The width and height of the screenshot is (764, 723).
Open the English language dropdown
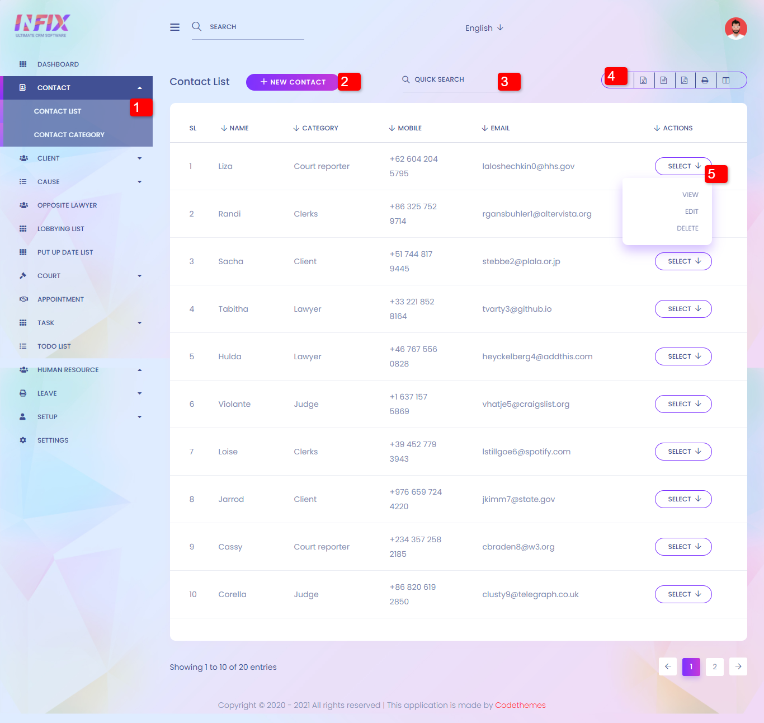484,28
